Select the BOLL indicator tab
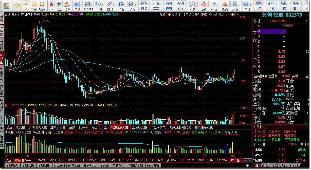The height and width of the screenshot is (170, 311). pyautogui.click(x=72, y=160)
